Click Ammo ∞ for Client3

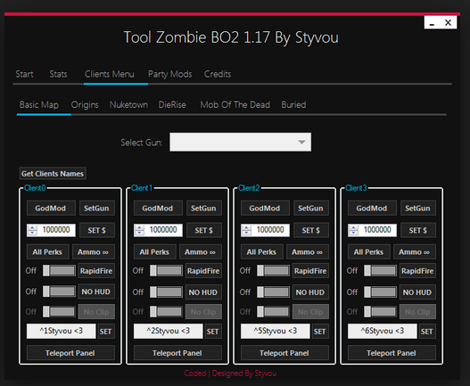(x=414, y=251)
